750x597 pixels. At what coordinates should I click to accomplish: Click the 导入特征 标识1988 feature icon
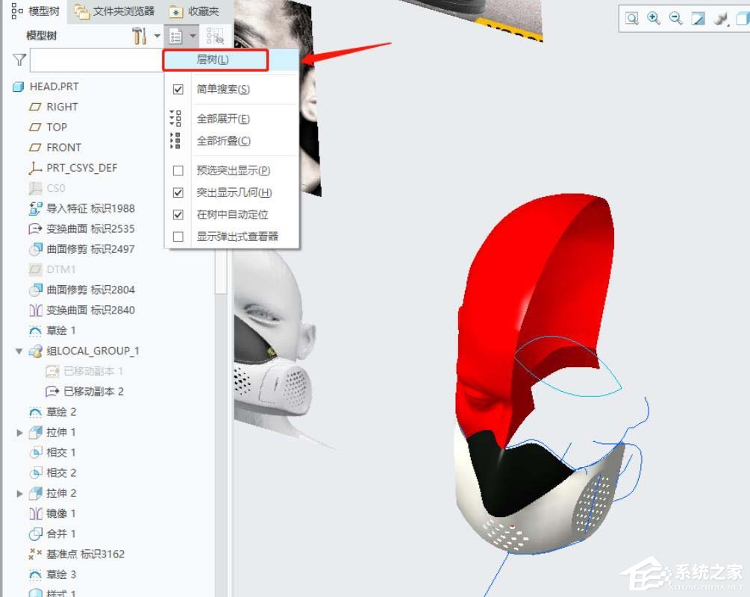pos(35,208)
